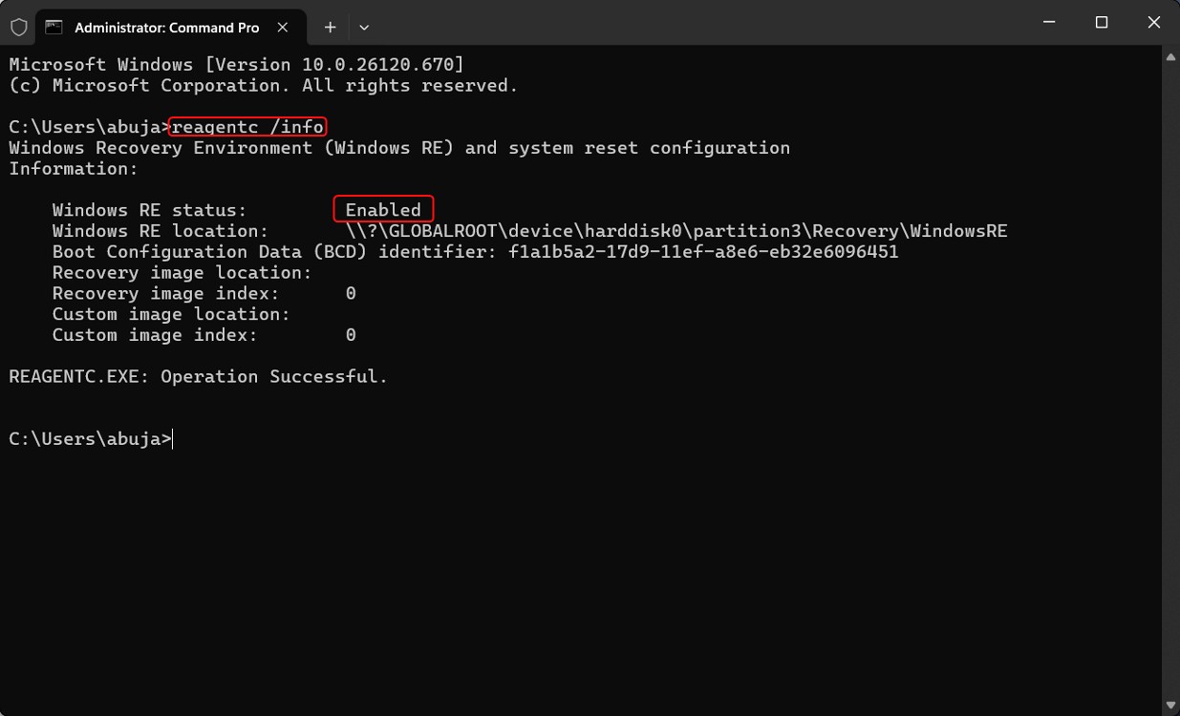
Task: Click the highlighted reagentc /info command
Action: coord(247,126)
